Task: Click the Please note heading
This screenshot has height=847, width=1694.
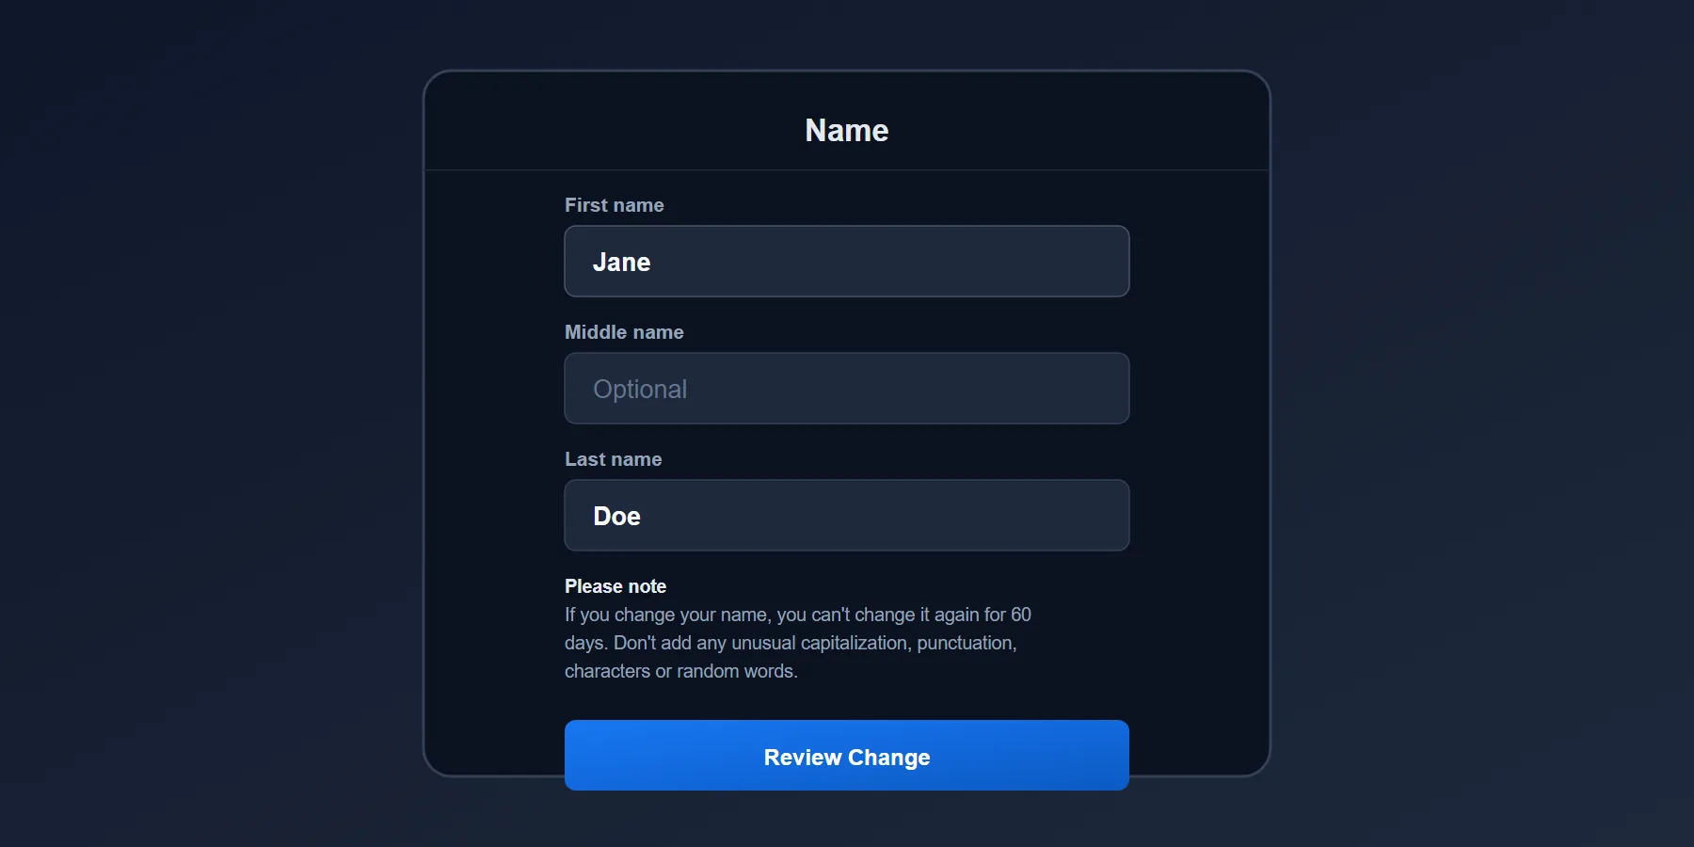Action: tap(615, 585)
